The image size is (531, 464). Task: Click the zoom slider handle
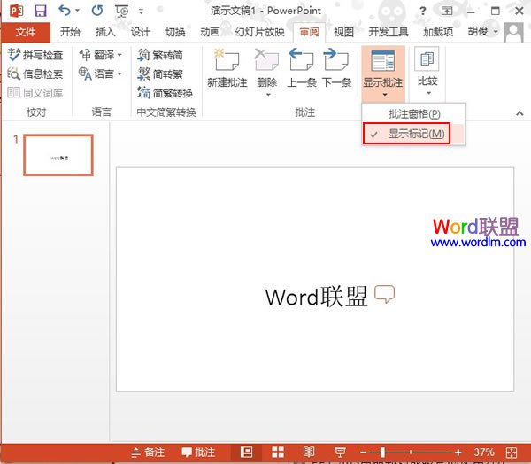click(x=382, y=452)
